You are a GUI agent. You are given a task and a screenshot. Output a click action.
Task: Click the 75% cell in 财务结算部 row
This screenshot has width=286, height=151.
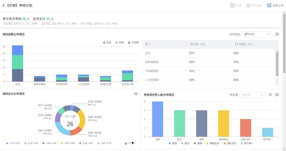[236, 62]
